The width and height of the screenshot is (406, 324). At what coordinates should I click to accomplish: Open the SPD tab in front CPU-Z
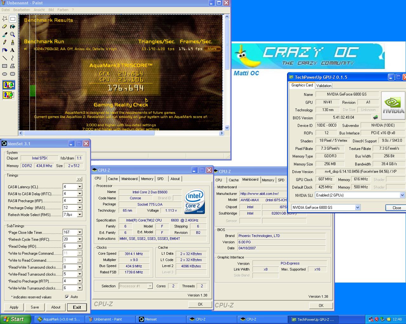[x=160, y=179]
